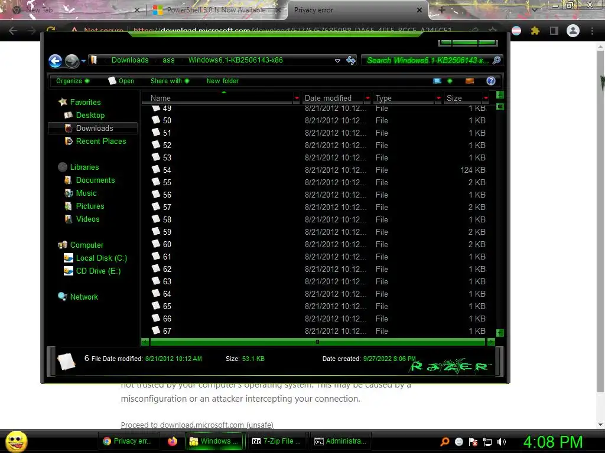Select Downloads in the address breadcrumb

point(129,60)
